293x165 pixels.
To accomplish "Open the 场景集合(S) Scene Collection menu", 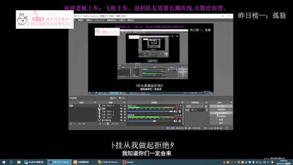I will click(x=112, y=20).
